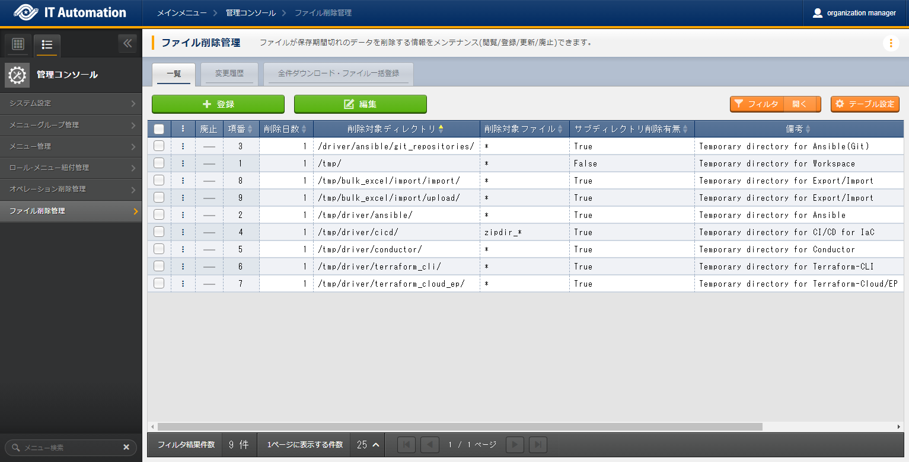Clear the menu search with X icon

pyautogui.click(x=126, y=448)
